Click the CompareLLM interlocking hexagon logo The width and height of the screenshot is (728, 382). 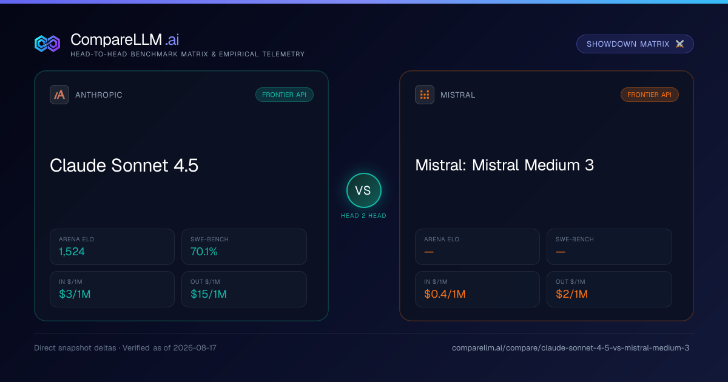tap(47, 44)
